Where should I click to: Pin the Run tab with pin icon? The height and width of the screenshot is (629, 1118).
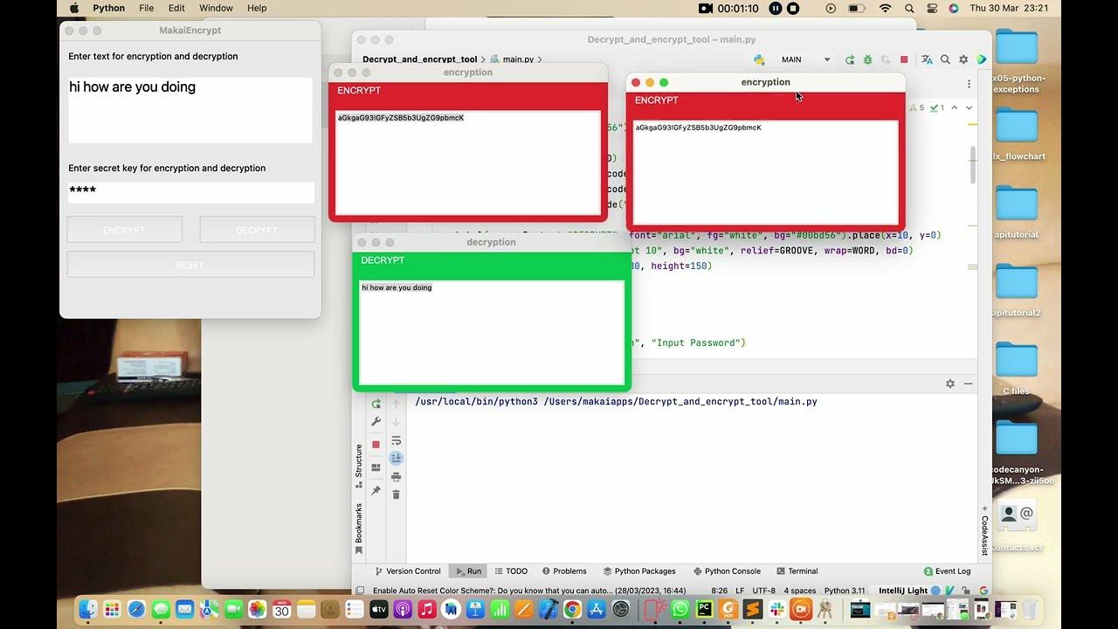(x=376, y=490)
